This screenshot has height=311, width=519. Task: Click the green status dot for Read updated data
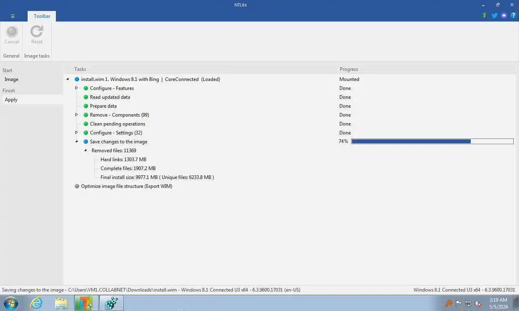click(86, 97)
